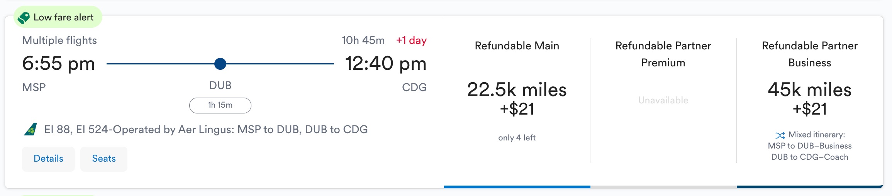
Task: Click the Low fare alert label text
Action: (64, 17)
